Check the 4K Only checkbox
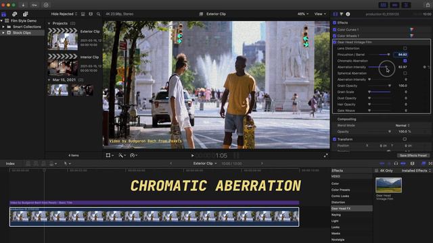Viewport: 433px width, 243px height. 377,171
